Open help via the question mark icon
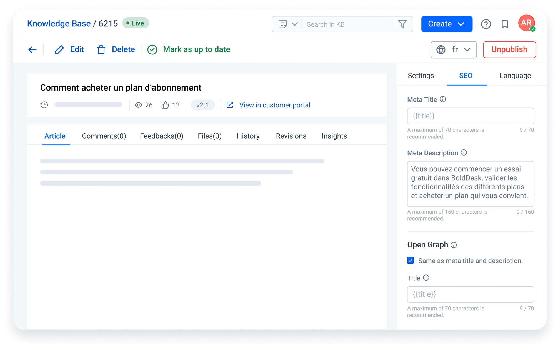 (x=486, y=24)
